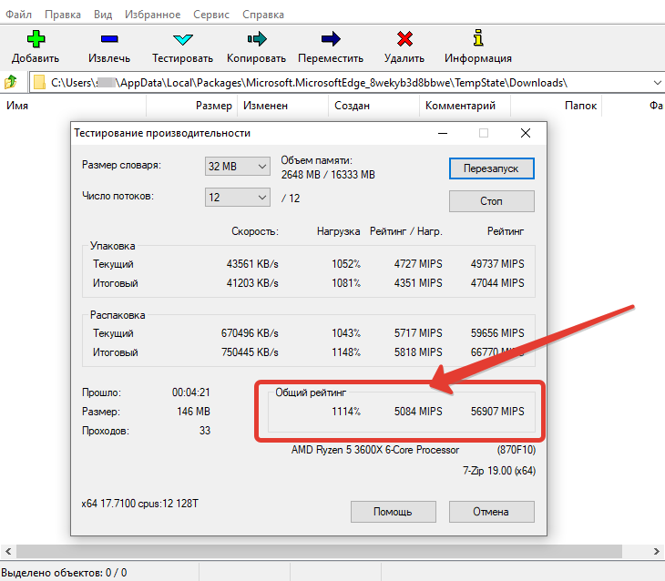
Task: Click the red X Удалить icon
Action: (x=404, y=39)
